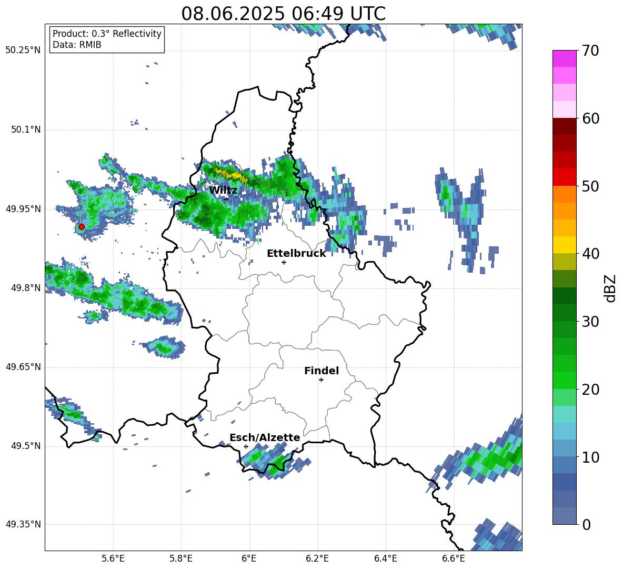Click the Wiltz city label
Screen dimensions: 623x569
pos(223,191)
